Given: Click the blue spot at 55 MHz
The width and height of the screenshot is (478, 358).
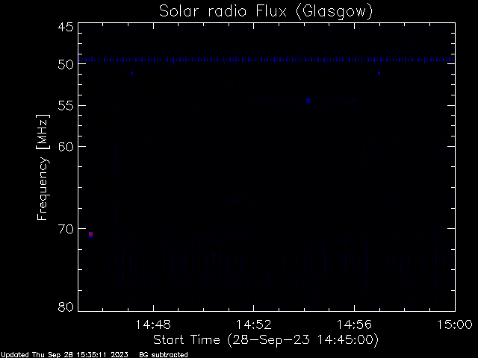Looking at the screenshot, I should point(308,101).
